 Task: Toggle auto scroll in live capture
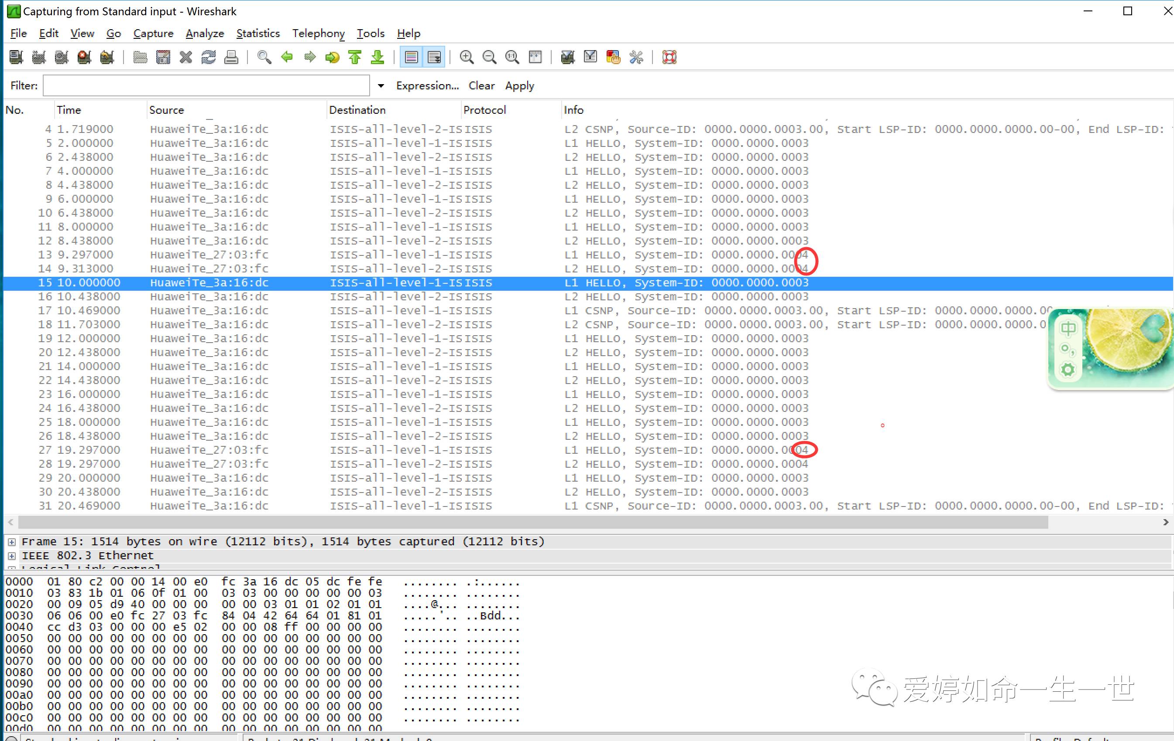pos(434,58)
